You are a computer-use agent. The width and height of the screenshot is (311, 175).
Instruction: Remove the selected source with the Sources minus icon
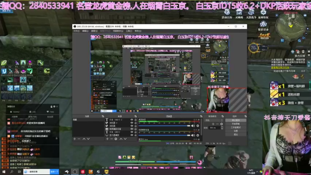112,139
